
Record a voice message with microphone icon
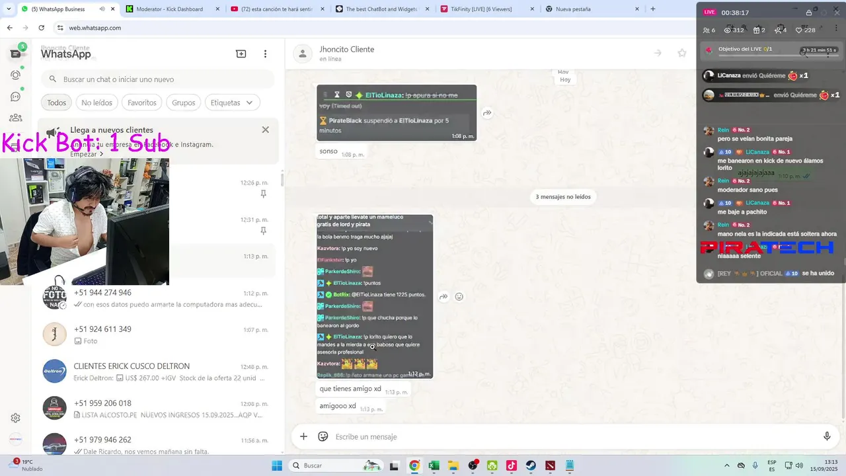coord(827,436)
